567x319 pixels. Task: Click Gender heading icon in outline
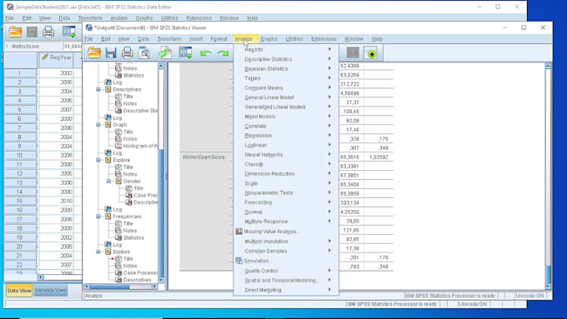click(x=118, y=181)
